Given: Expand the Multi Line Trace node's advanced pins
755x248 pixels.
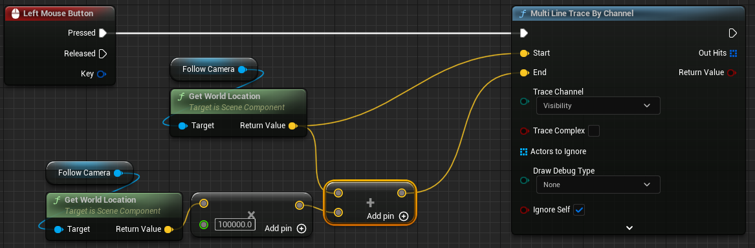Looking at the screenshot, I should tap(629, 228).
